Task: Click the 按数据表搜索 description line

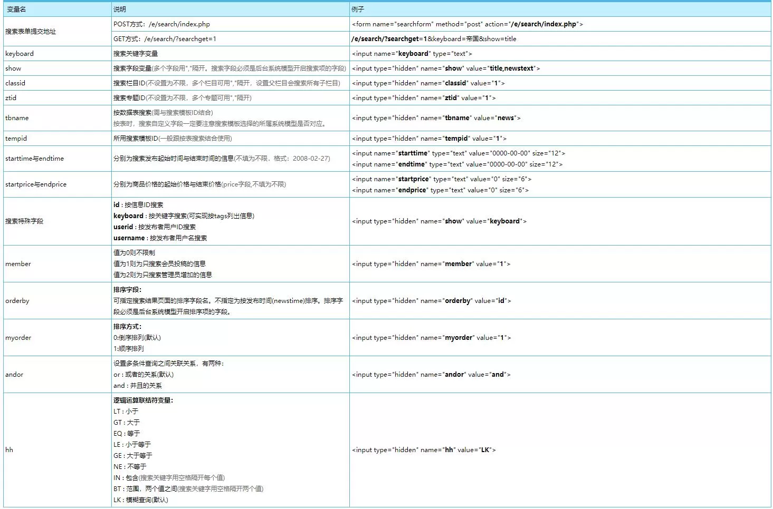Action: click(x=163, y=113)
